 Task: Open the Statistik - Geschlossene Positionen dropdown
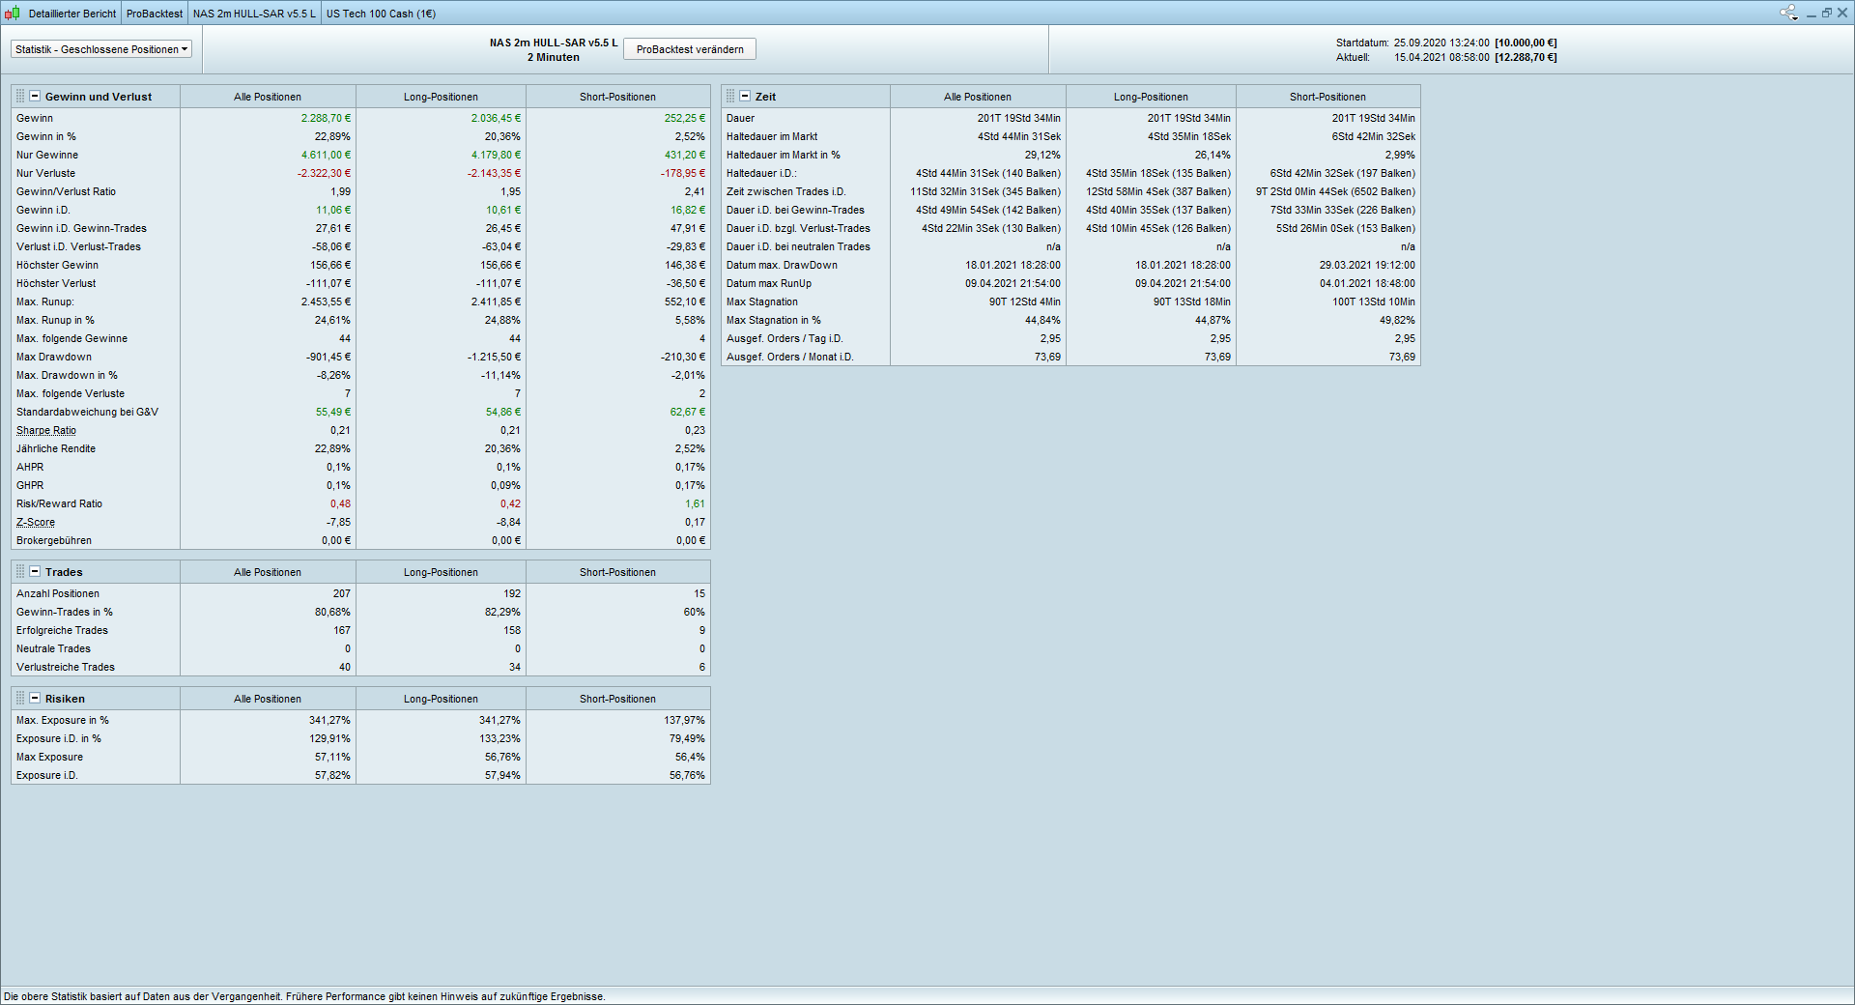tap(101, 49)
